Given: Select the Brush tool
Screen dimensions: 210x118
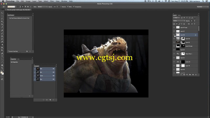Looking at the screenshot, I should [x=2, y=33].
